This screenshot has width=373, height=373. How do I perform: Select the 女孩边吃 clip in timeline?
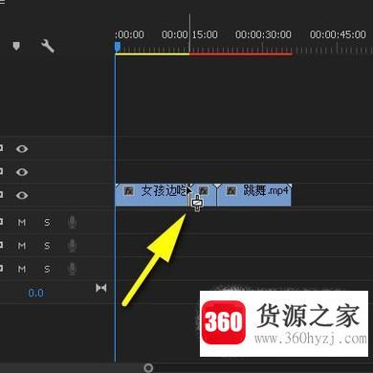click(x=152, y=195)
